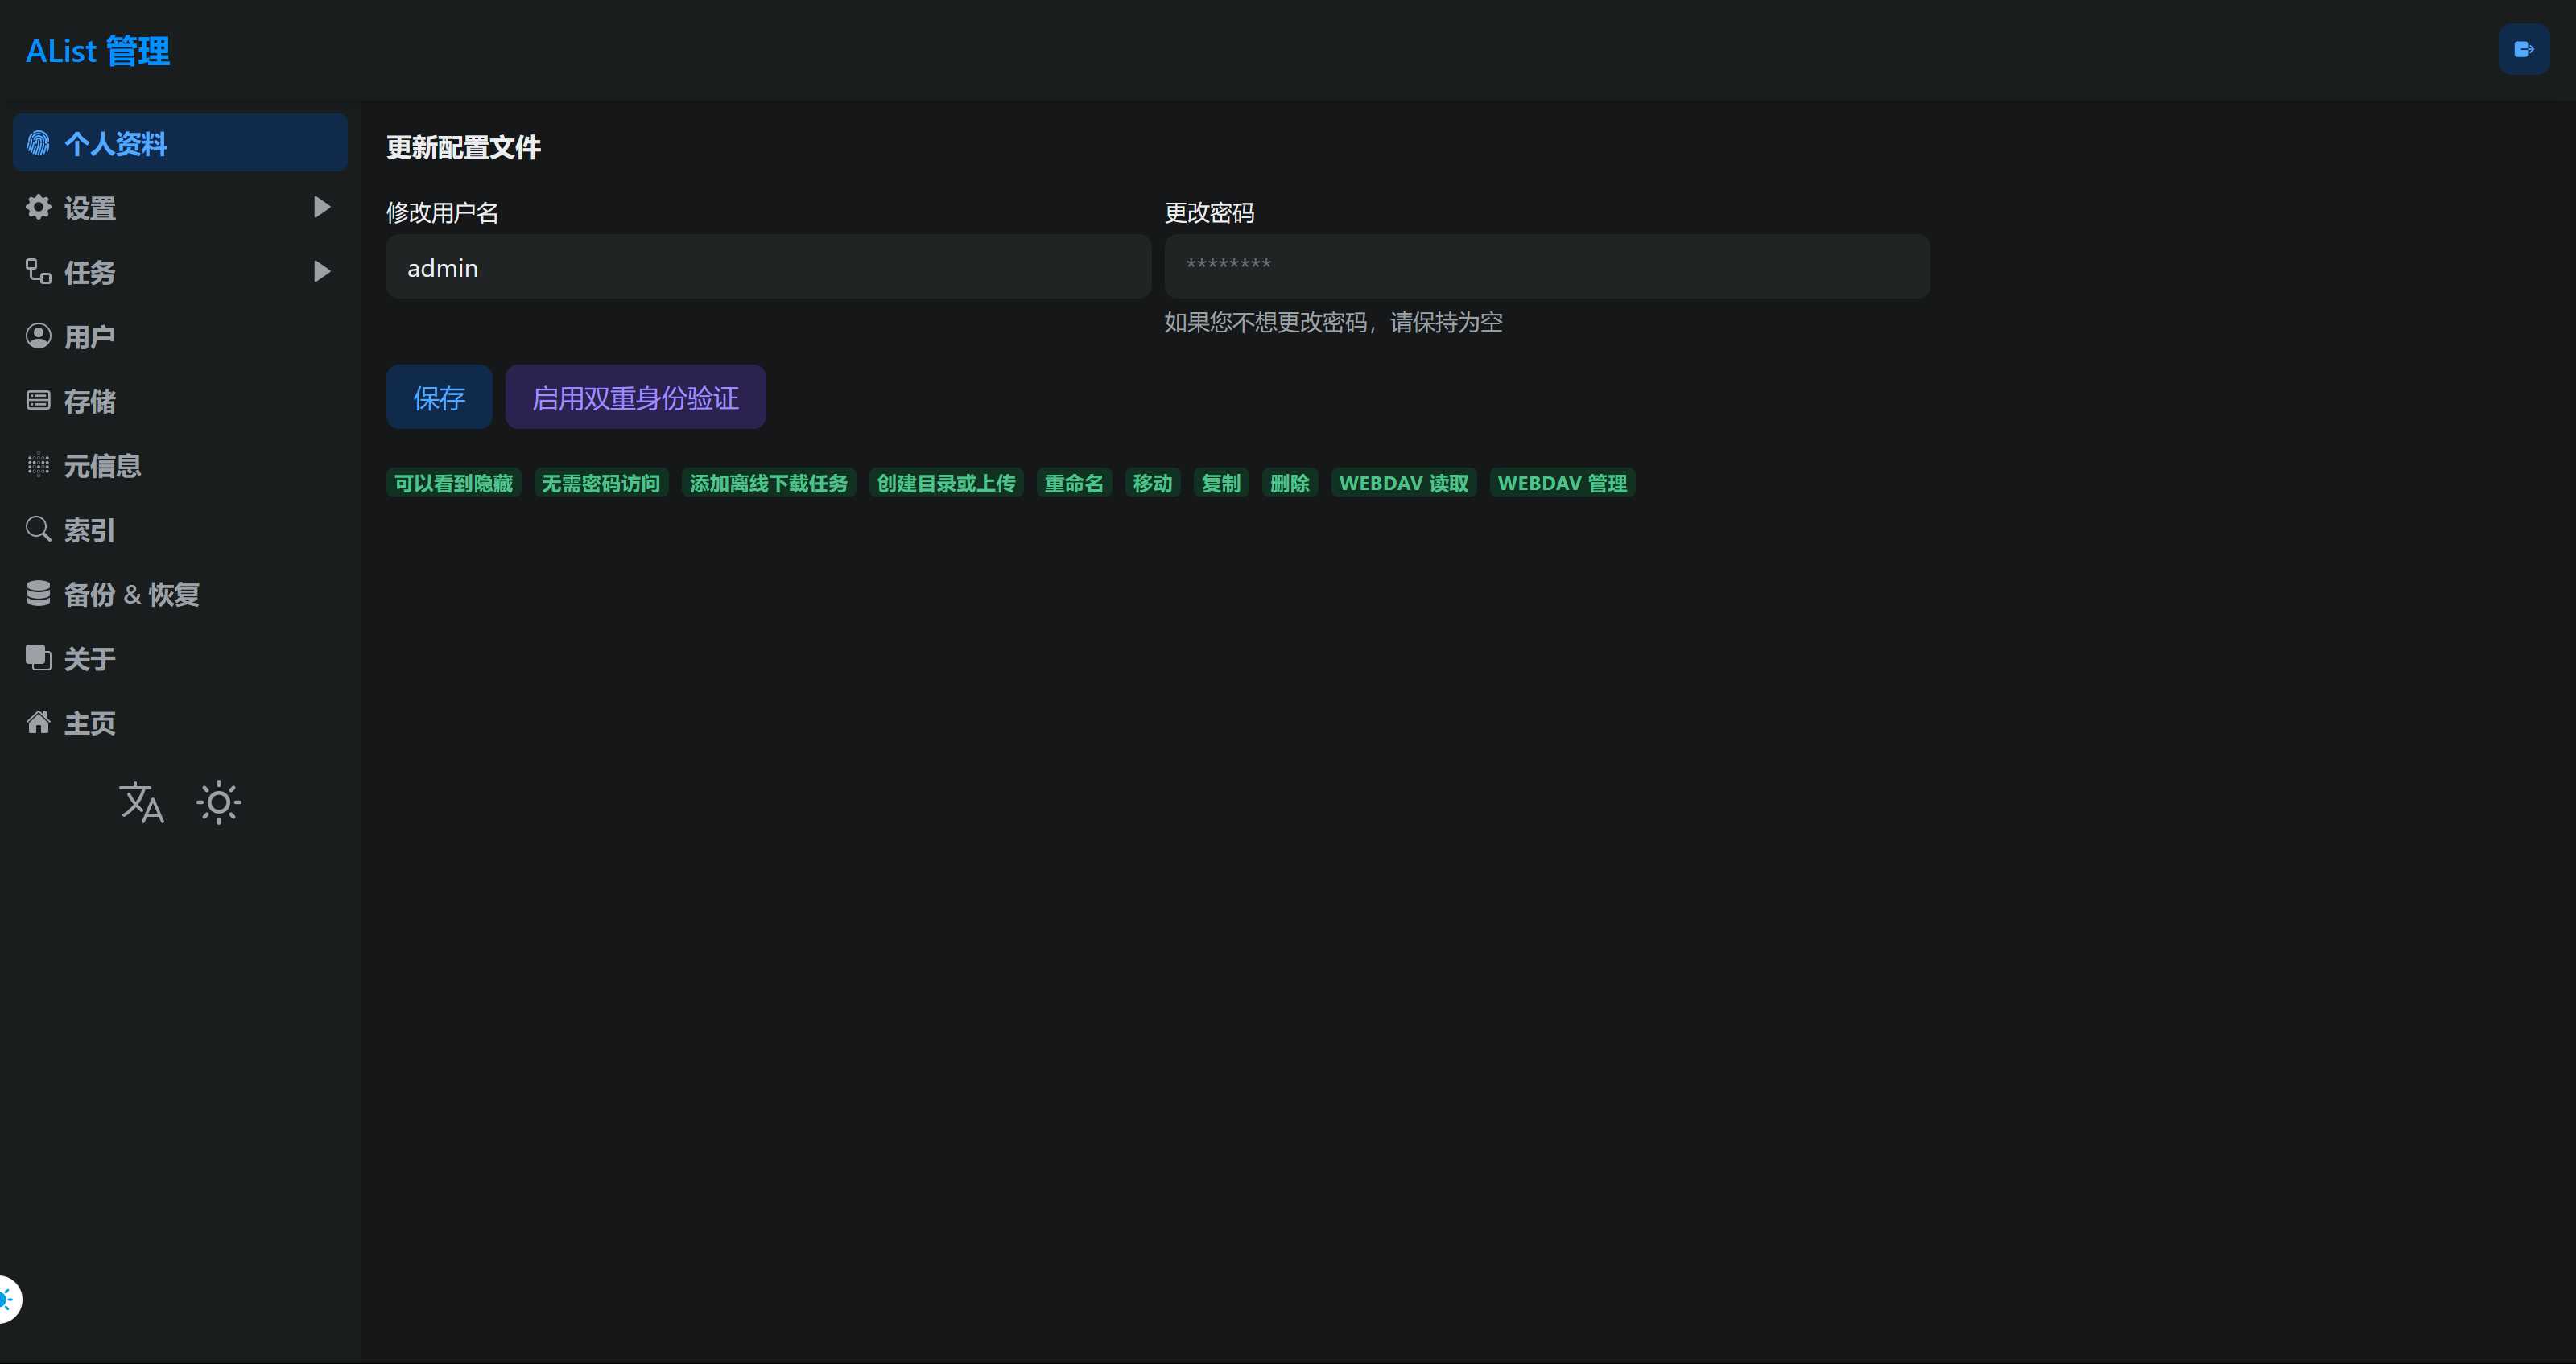This screenshot has width=2576, height=1364.
Task: Go to 主页 via home icon
Action: [x=38, y=722]
